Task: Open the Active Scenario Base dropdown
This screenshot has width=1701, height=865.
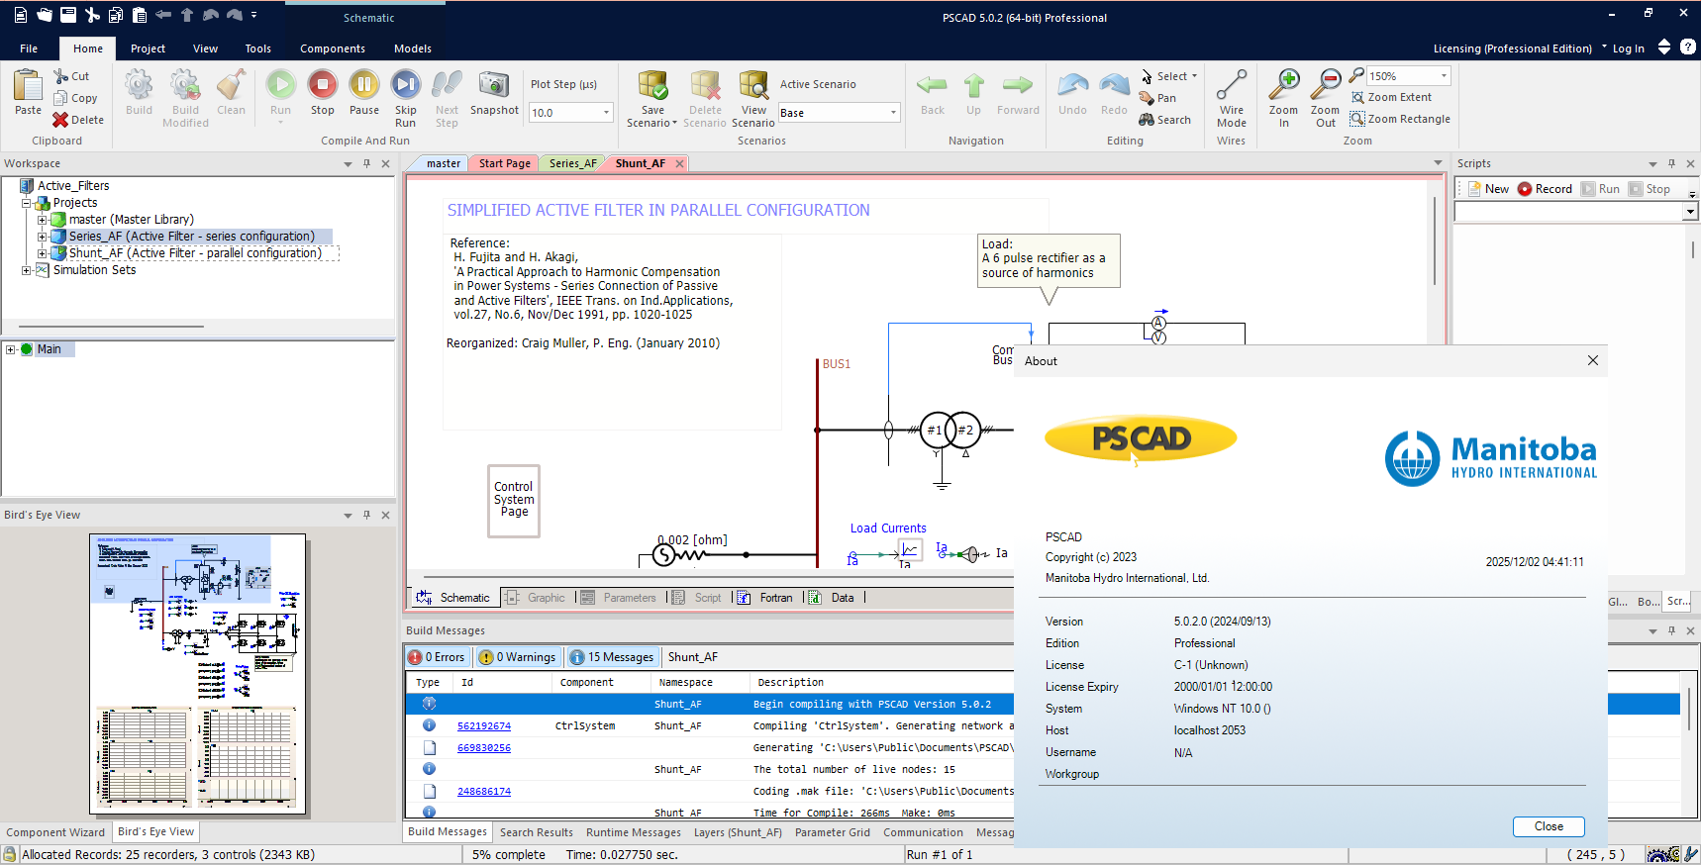Action: [893, 113]
